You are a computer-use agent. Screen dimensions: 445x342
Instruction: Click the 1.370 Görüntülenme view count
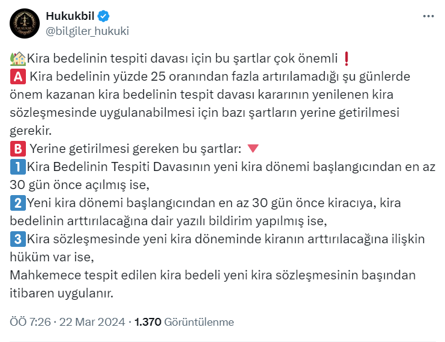pos(184,322)
